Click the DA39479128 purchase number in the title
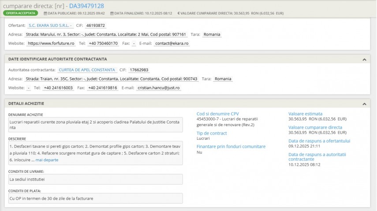This screenshot has width=377, height=211. pos(86,6)
